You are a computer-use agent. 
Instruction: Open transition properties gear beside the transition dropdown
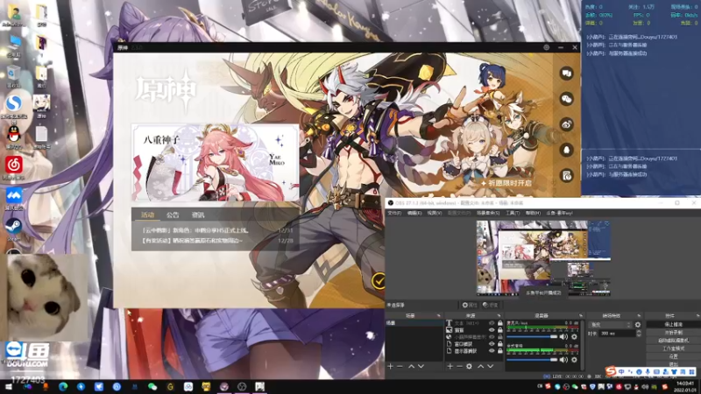[x=638, y=325]
